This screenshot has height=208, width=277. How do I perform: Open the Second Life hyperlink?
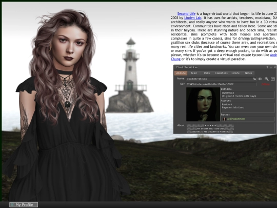coord(186,14)
